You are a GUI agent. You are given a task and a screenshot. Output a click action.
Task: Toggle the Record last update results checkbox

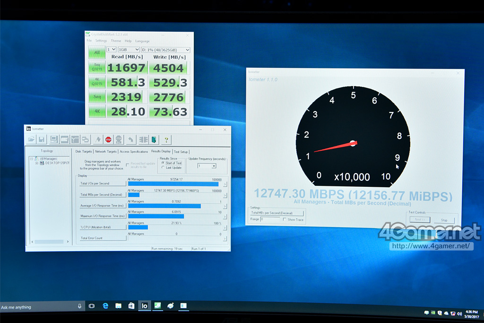pyautogui.click(x=128, y=165)
